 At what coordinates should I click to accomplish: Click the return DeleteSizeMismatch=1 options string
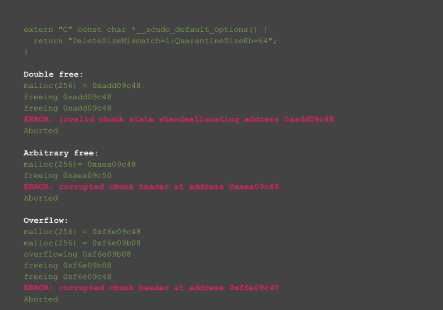point(155,41)
